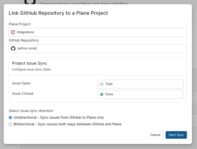Click the Configure Issue Sync State subtitle
This screenshot has width=197, height=149.
tap(31, 69)
